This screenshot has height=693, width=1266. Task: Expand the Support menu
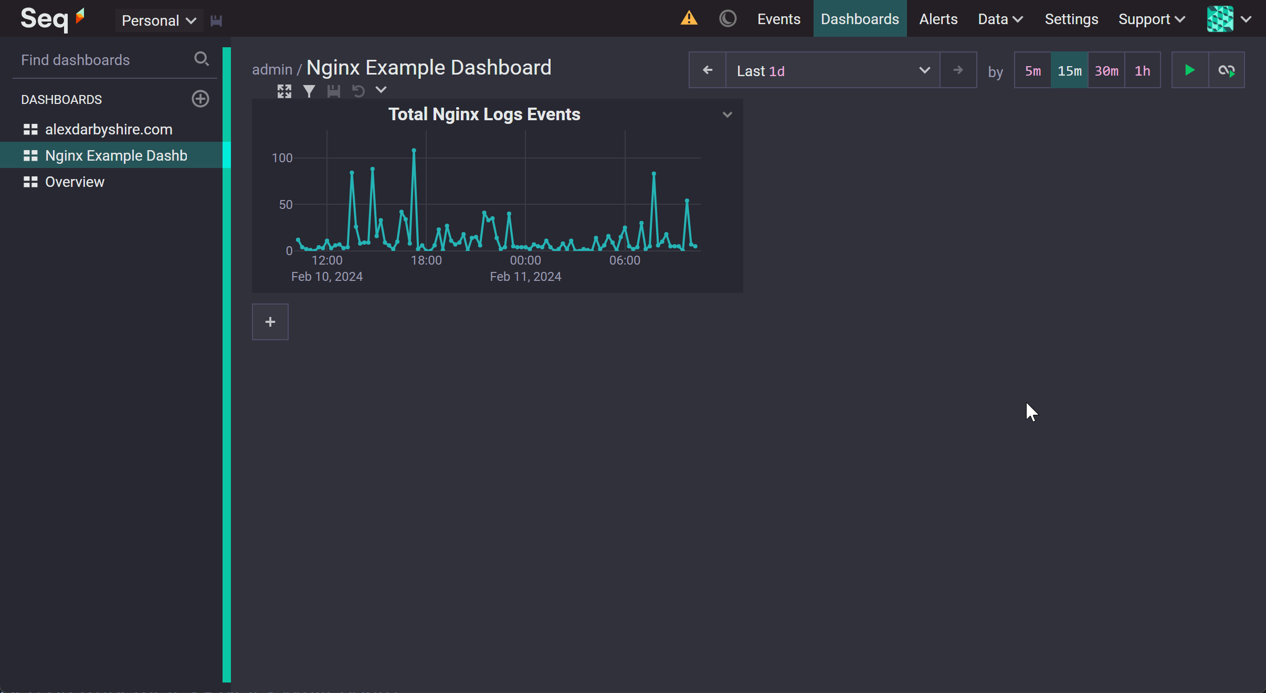1152,19
